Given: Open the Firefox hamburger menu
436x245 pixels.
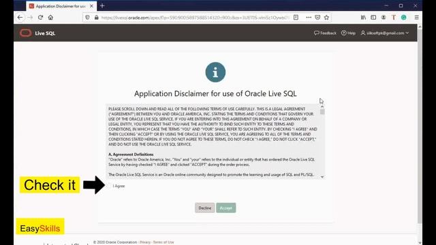Looking at the screenshot, I should coord(416,17).
